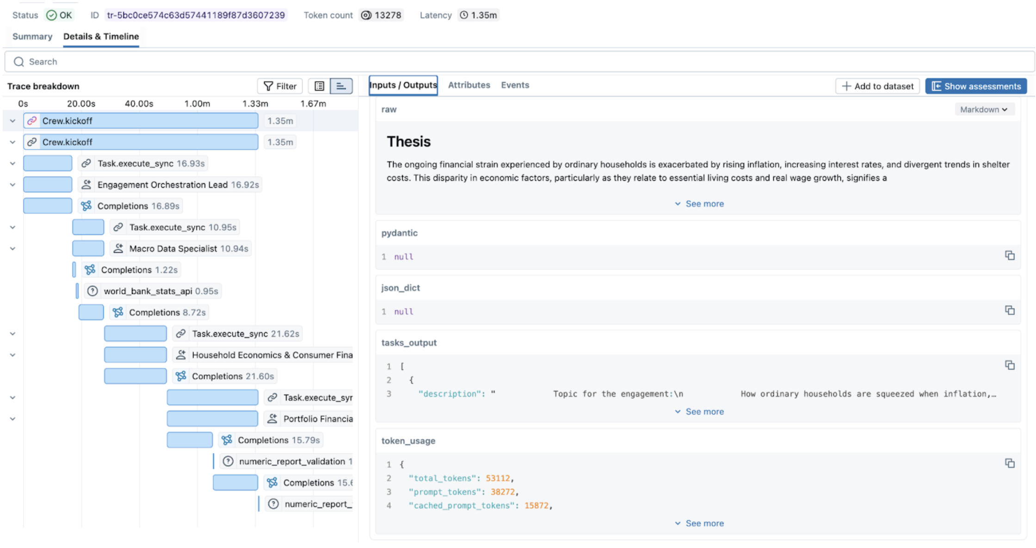Click the Completions 8.72s model icon
This screenshot has width=1036, height=548.
(118, 312)
